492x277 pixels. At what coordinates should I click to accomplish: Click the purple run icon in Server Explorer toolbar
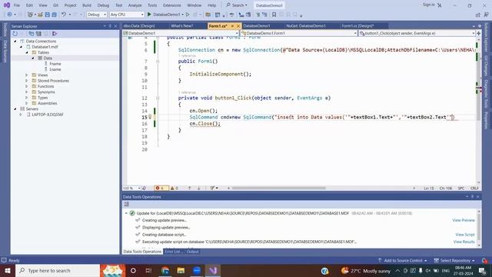pos(55,34)
